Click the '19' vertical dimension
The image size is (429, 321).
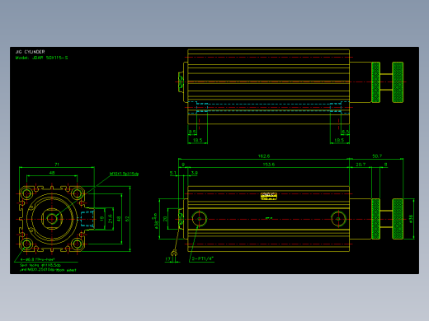(101, 219)
